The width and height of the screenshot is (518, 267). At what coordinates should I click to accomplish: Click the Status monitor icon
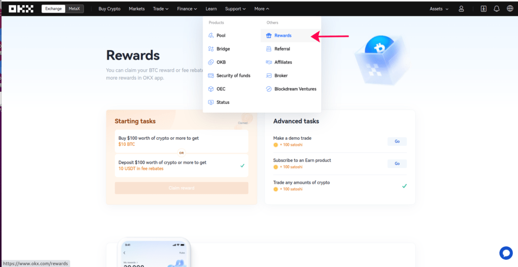(211, 102)
